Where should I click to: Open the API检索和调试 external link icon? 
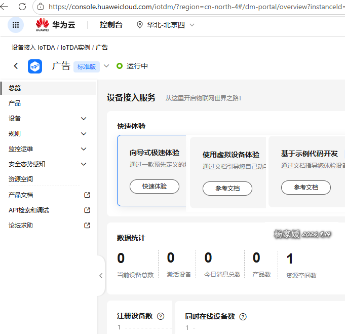point(87,210)
